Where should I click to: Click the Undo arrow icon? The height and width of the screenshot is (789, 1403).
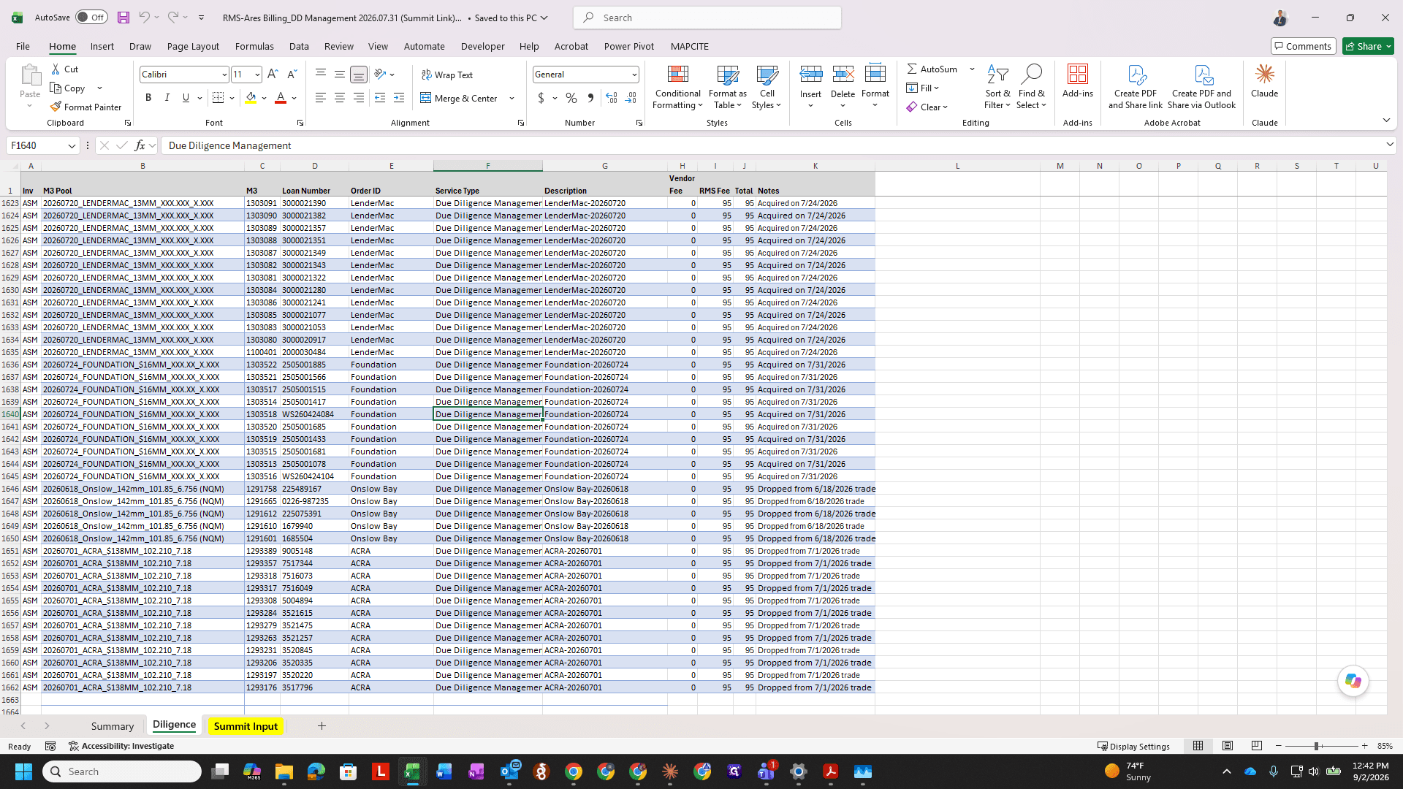(x=144, y=18)
